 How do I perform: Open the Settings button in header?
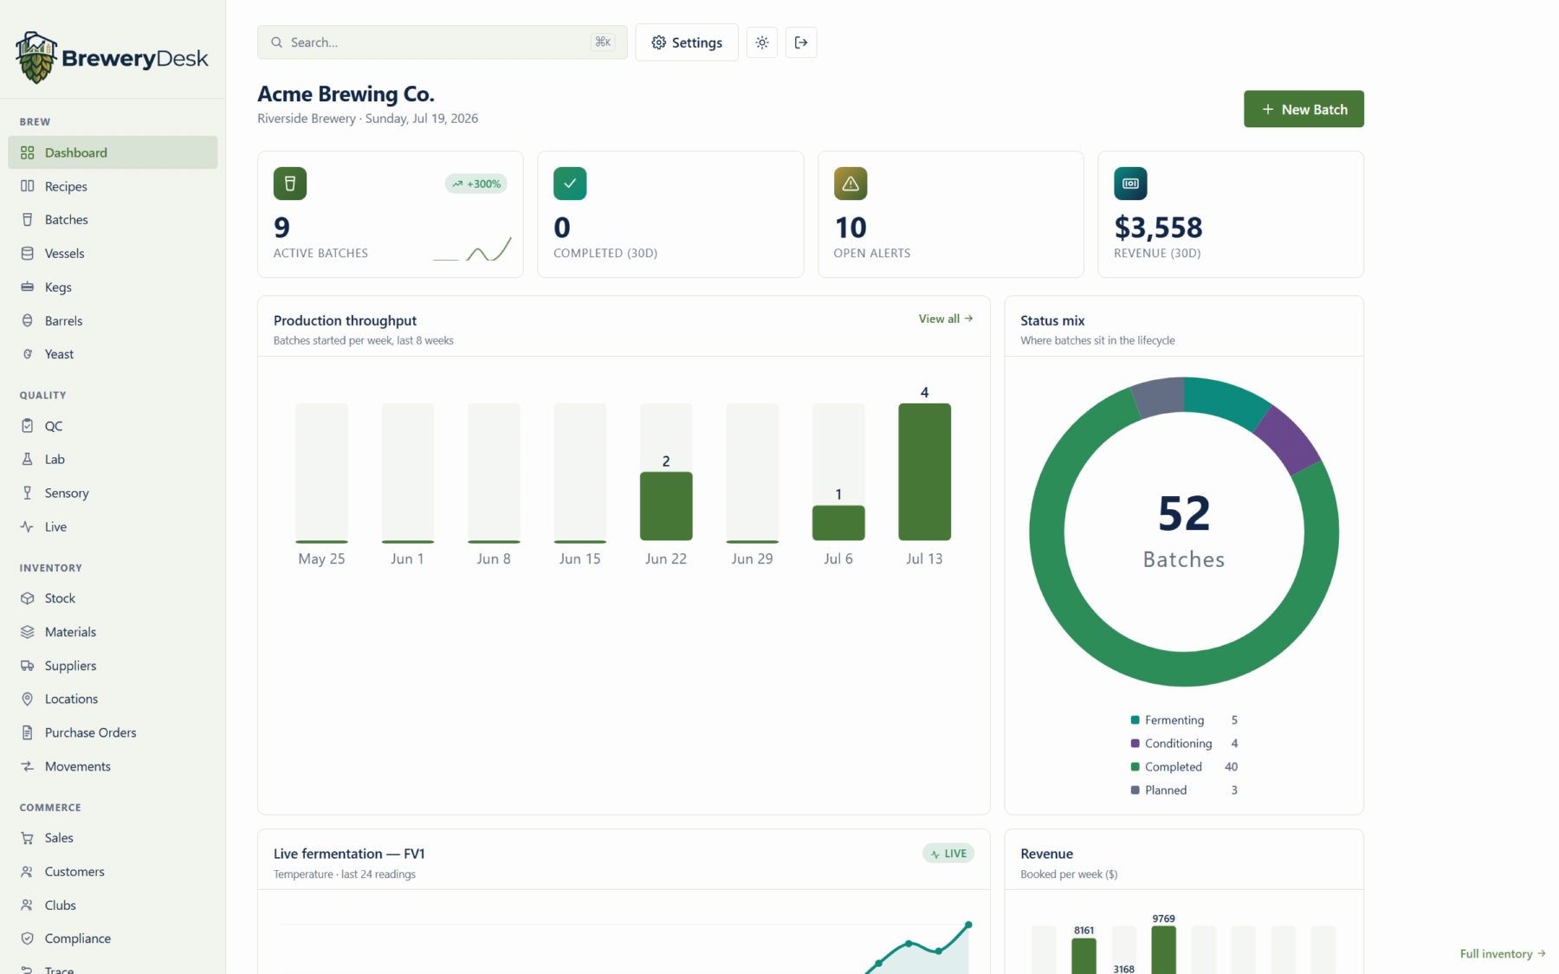[x=687, y=42]
